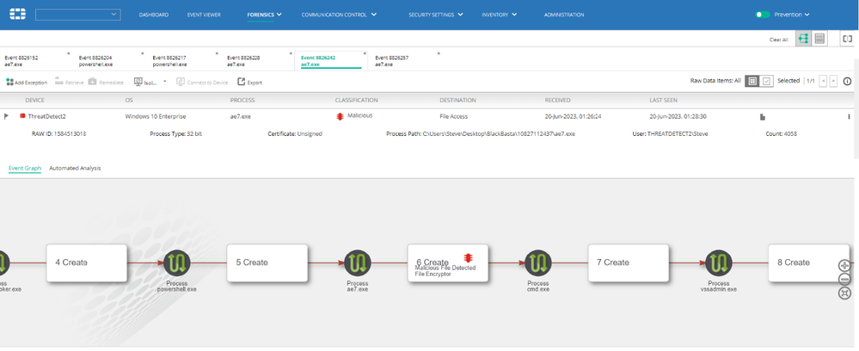Zoom out on the event graph

(844, 279)
